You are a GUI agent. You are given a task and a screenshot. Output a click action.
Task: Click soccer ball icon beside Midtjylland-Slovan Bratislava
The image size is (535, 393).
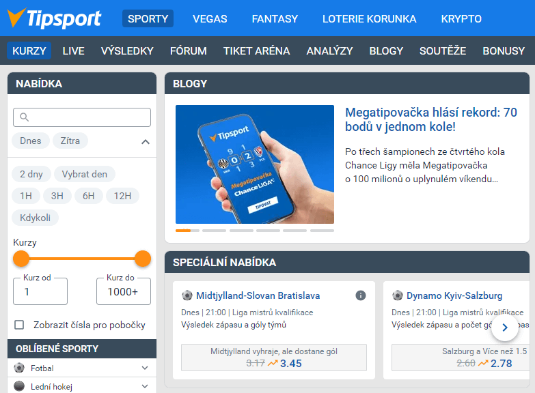tap(187, 295)
